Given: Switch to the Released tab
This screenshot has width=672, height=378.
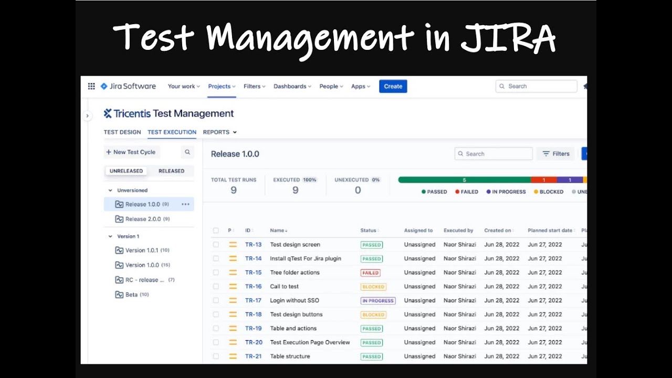Looking at the screenshot, I should coord(172,171).
